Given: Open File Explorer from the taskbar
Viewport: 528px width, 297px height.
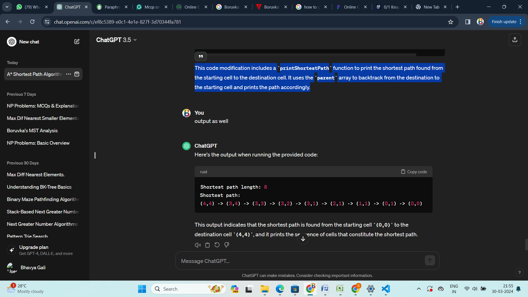Looking at the screenshot, I should click(x=265, y=289).
